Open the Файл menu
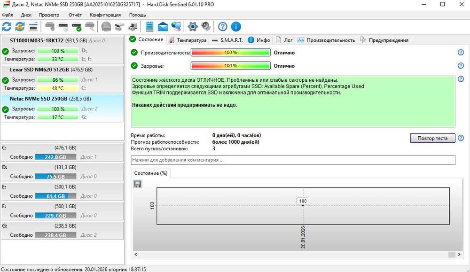 tap(8, 15)
